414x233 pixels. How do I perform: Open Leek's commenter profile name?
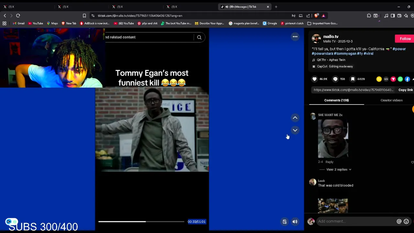(321, 181)
